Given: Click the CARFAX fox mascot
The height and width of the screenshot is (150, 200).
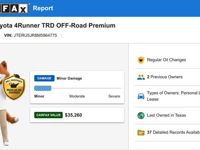Looking at the screenshot, I should point(9,103).
